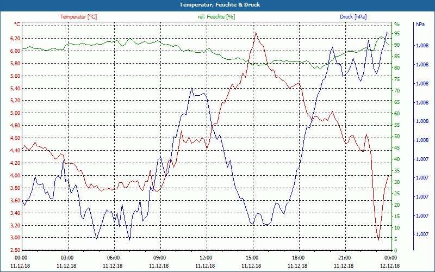435x272 pixels.
Task: Click the 18:00 time axis label
Action: [298, 257]
